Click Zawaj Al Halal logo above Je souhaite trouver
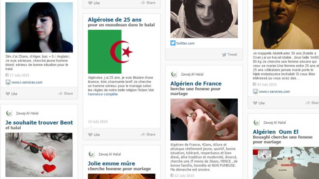319x179 pixels. pyautogui.click(x=9, y=113)
